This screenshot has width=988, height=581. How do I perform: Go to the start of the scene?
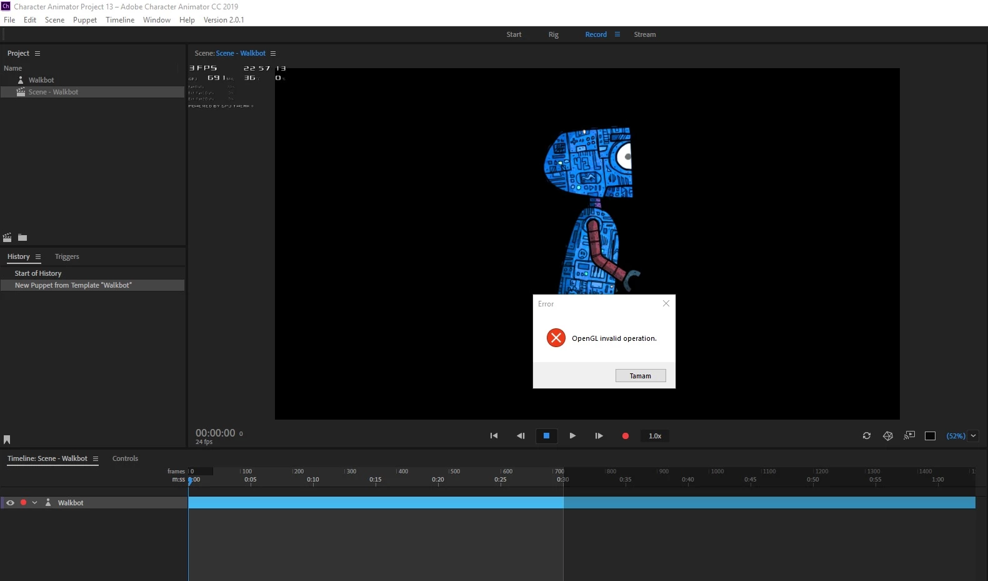tap(494, 436)
